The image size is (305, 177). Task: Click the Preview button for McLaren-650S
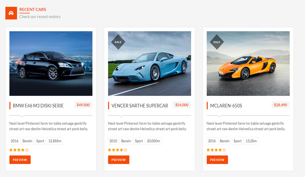pyautogui.click(x=217, y=160)
